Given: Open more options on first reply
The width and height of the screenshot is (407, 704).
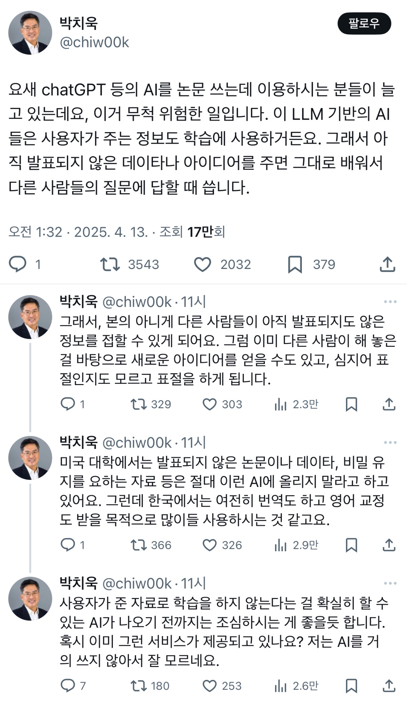Looking at the screenshot, I should click(x=390, y=302).
